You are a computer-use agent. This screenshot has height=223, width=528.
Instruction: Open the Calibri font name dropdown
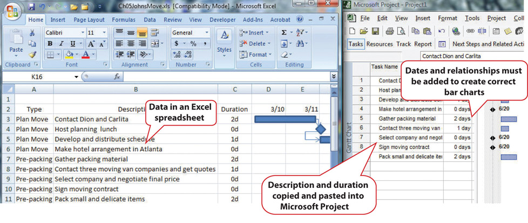(x=83, y=33)
